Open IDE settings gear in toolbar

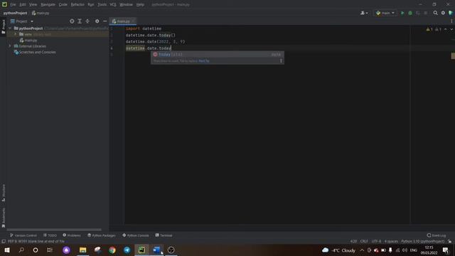pyautogui.click(x=443, y=13)
